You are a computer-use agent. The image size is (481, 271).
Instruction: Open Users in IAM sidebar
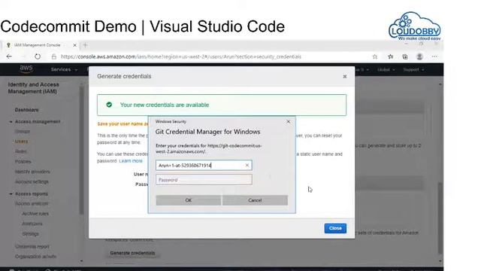(x=21, y=142)
